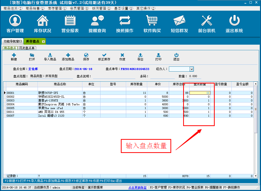Viewport: 261px width, 191px height.
Task: Click the 新建 toolbar button
Action: [x=14, y=57]
